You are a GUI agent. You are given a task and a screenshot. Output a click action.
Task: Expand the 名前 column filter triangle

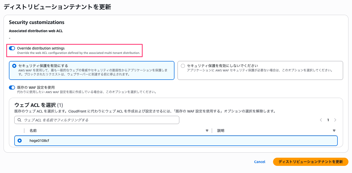coord(207,130)
